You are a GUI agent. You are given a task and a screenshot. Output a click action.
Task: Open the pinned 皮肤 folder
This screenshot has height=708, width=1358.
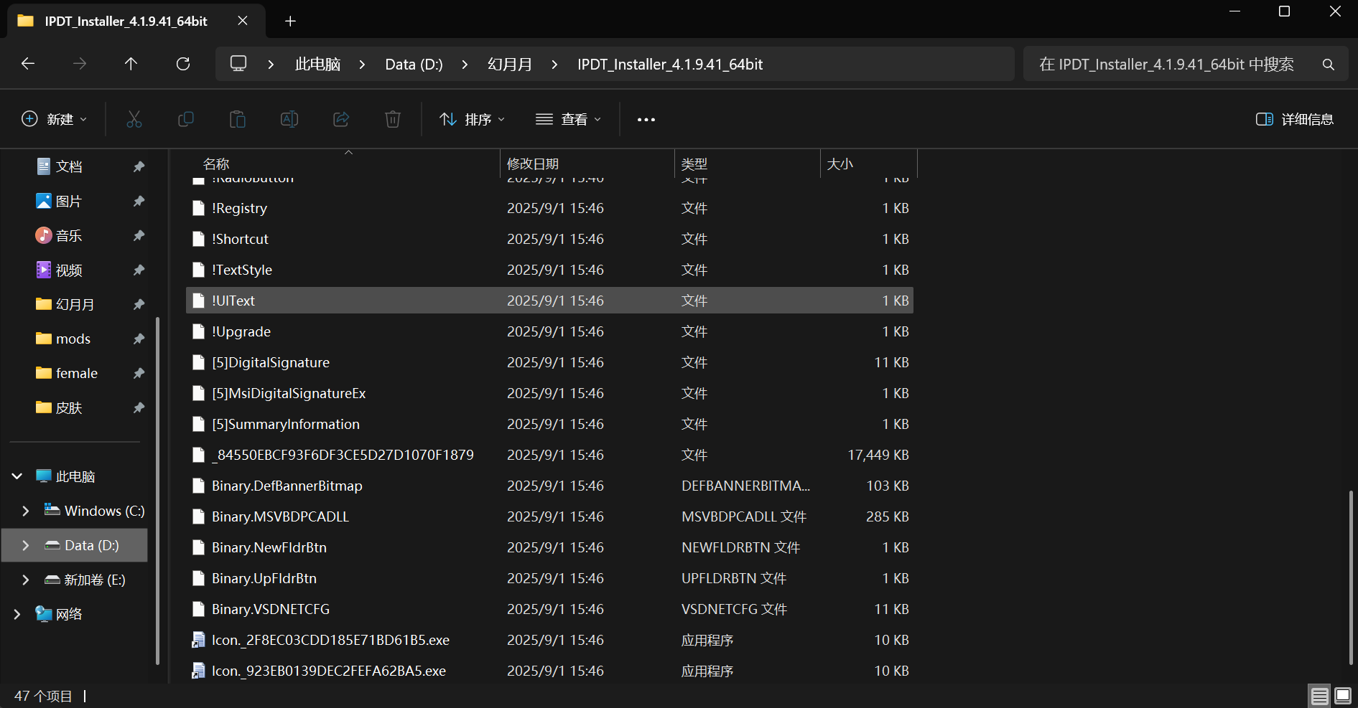point(70,407)
